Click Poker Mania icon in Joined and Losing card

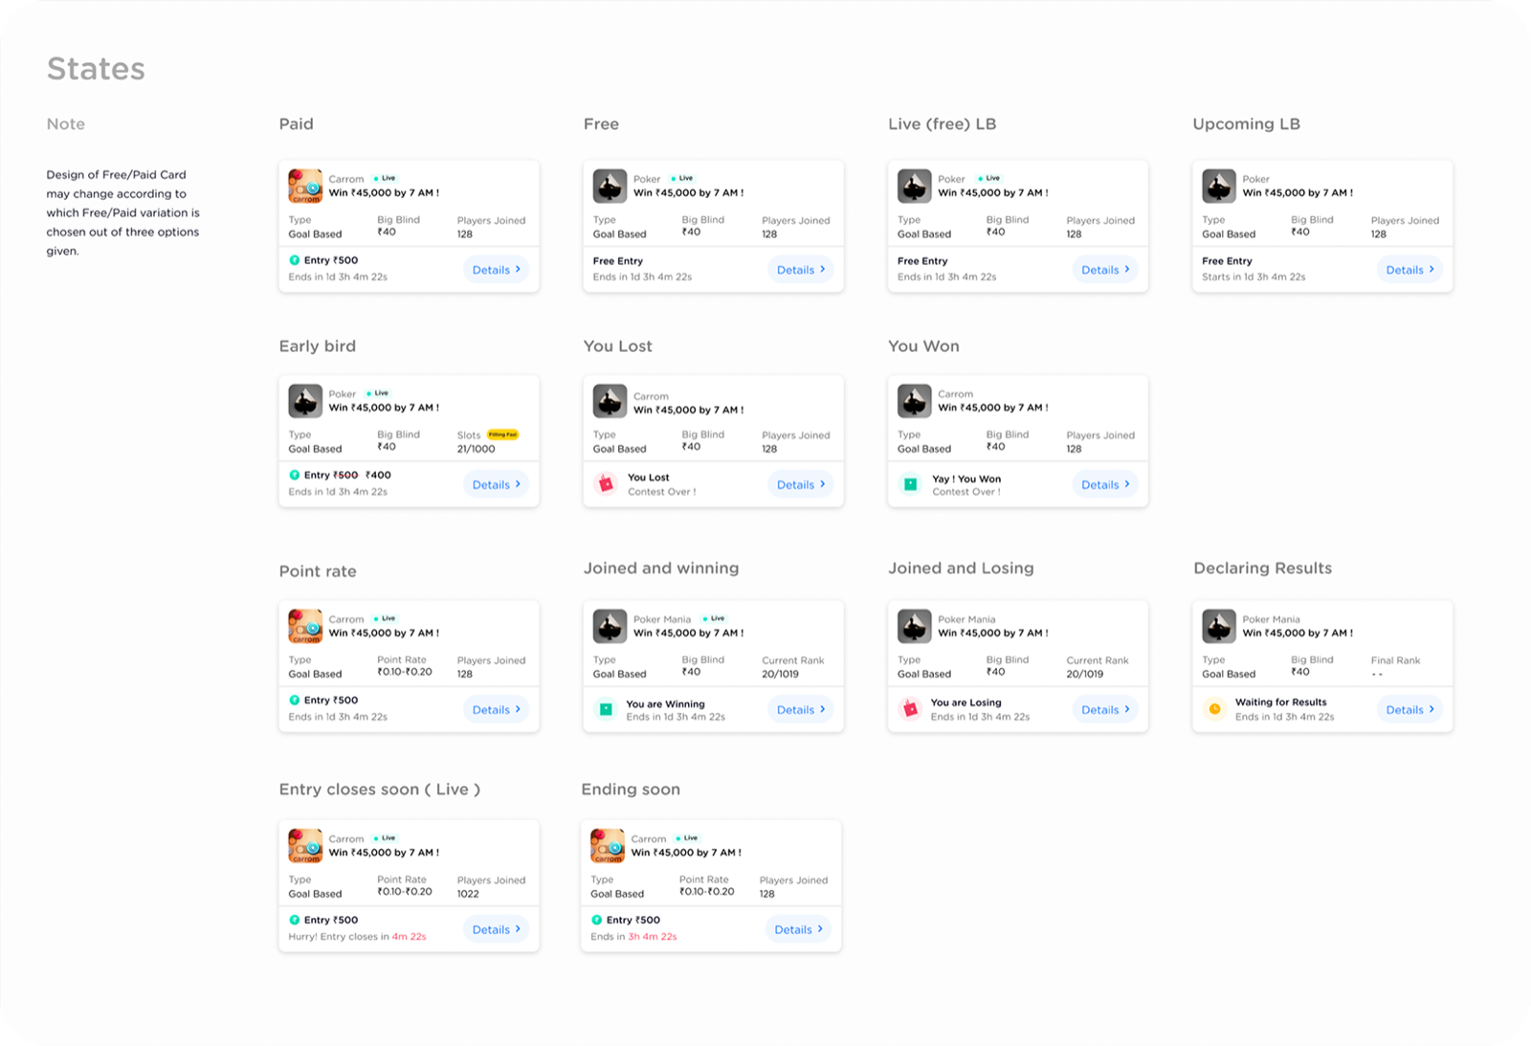pos(914,626)
